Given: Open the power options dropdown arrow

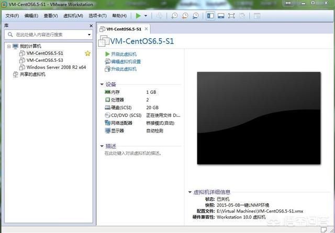Looking at the screenshot, I should [146, 16].
